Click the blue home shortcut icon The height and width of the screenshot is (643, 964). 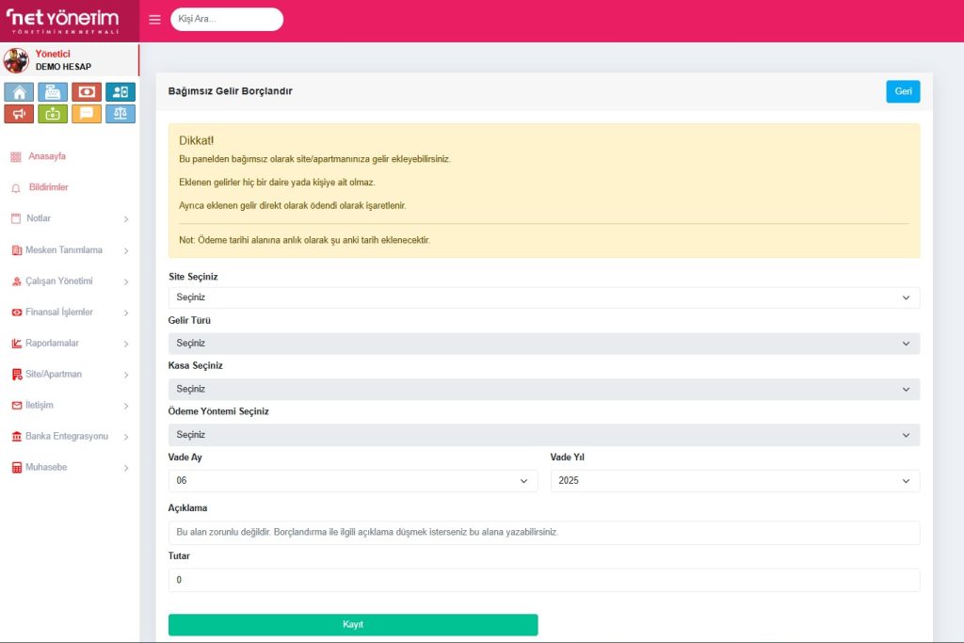click(19, 92)
